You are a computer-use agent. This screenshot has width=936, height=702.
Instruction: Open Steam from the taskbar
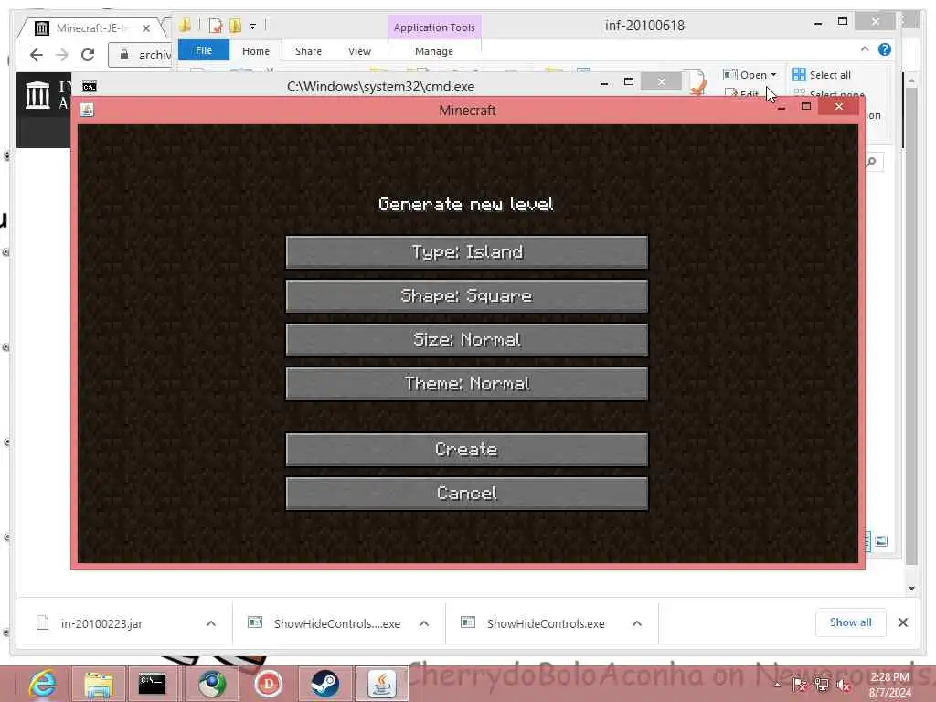325,684
